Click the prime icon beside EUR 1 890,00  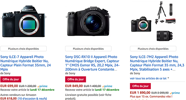175,93
